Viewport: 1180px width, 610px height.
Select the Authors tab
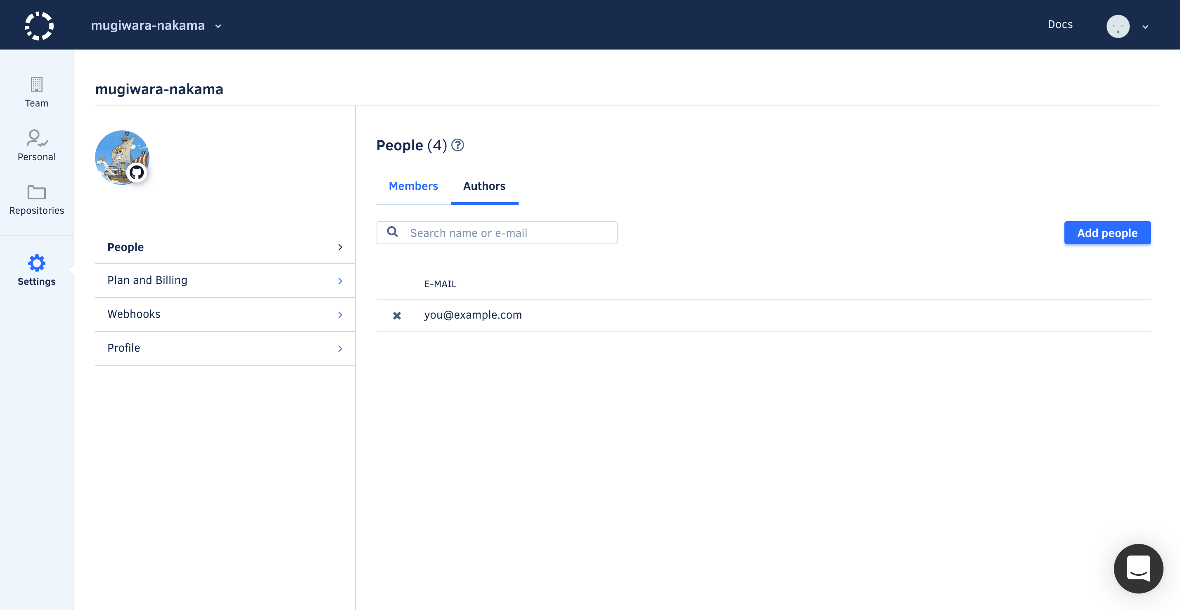484,186
